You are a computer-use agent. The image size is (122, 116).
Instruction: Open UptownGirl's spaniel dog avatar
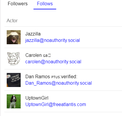point(14,101)
